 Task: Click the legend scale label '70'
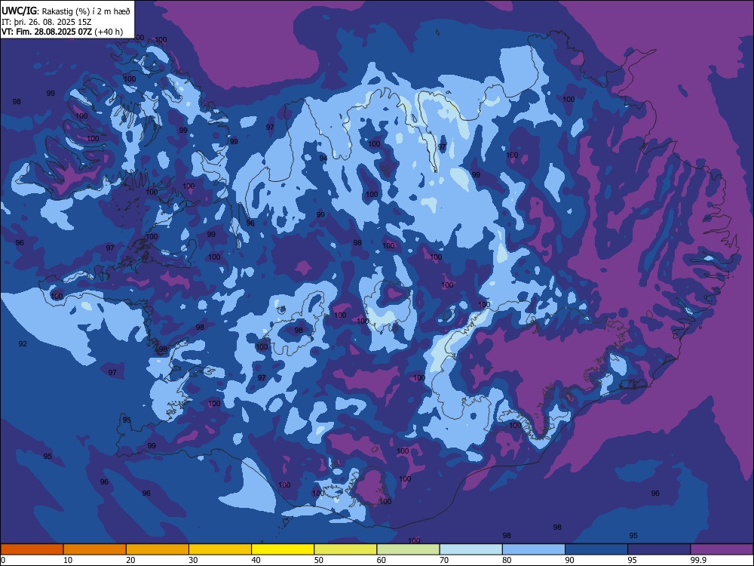(x=444, y=560)
